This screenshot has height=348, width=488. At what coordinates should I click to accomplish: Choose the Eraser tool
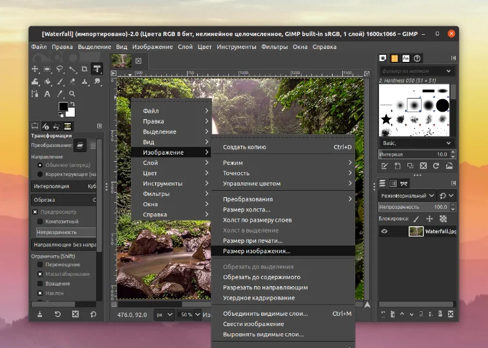[x=72, y=82]
